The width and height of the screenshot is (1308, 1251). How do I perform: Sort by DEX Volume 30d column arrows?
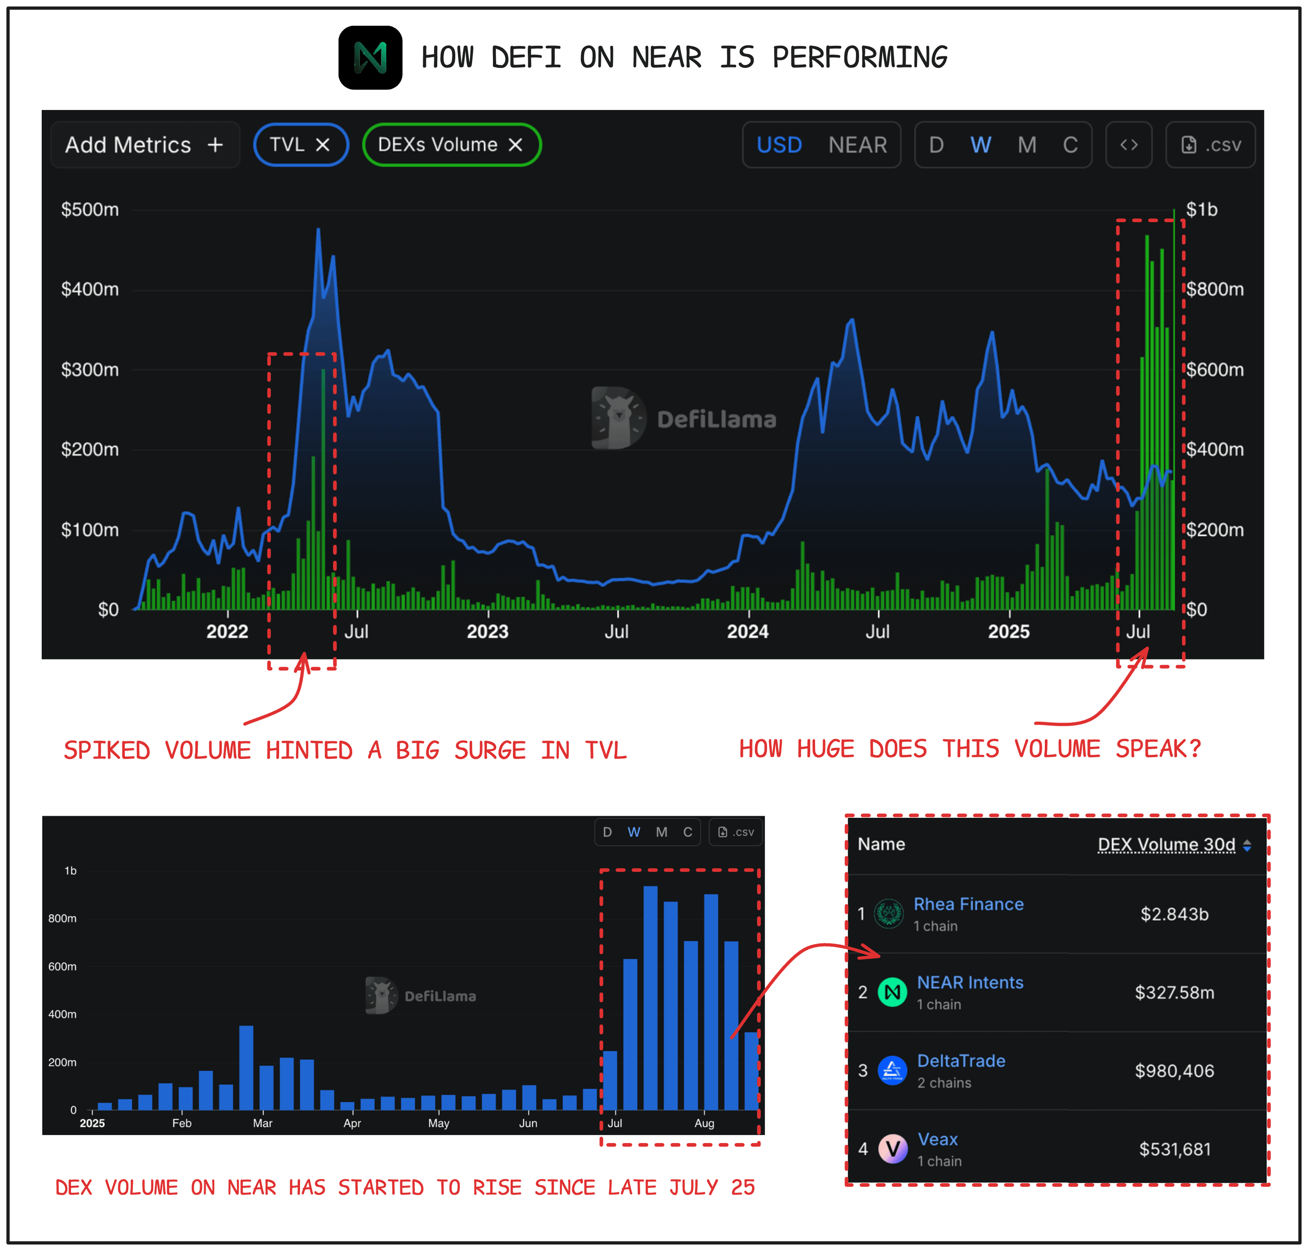[1247, 846]
